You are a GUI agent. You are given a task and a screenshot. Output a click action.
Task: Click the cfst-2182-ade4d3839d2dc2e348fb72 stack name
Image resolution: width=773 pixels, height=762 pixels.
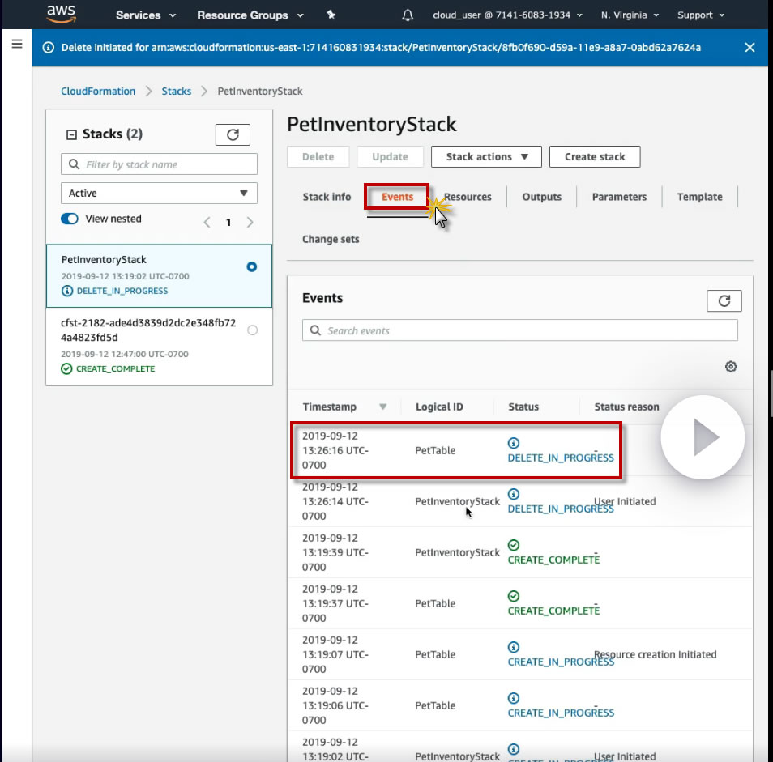[x=148, y=330]
